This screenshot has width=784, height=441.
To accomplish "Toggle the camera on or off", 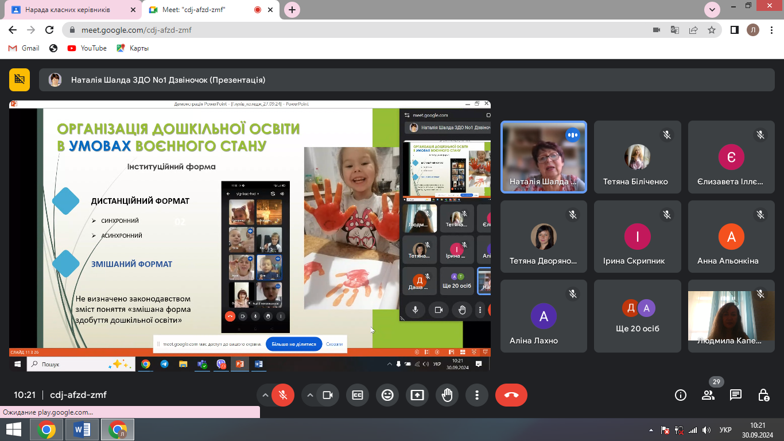I will (328, 395).
